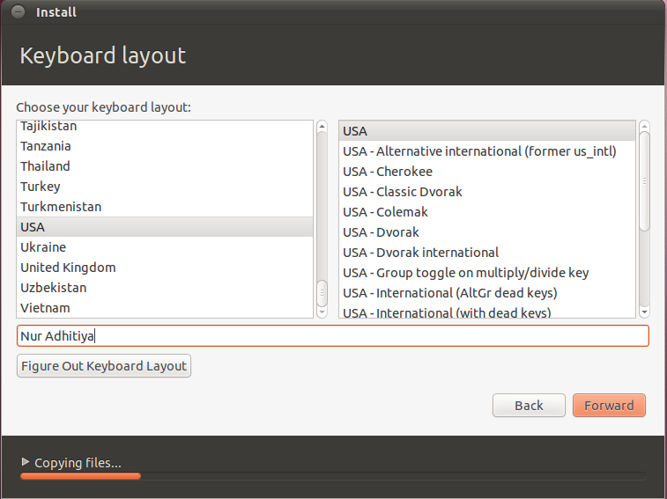The width and height of the screenshot is (667, 499).
Task: Pick USA - Group toggle on multiply/divide key
Action: [487, 273]
